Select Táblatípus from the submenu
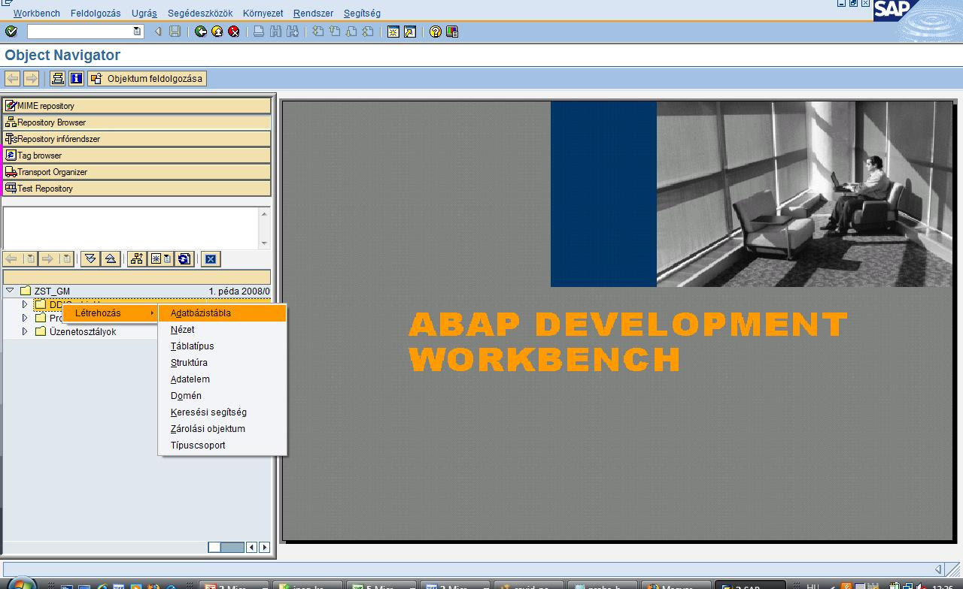963x589 pixels. click(x=222, y=346)
